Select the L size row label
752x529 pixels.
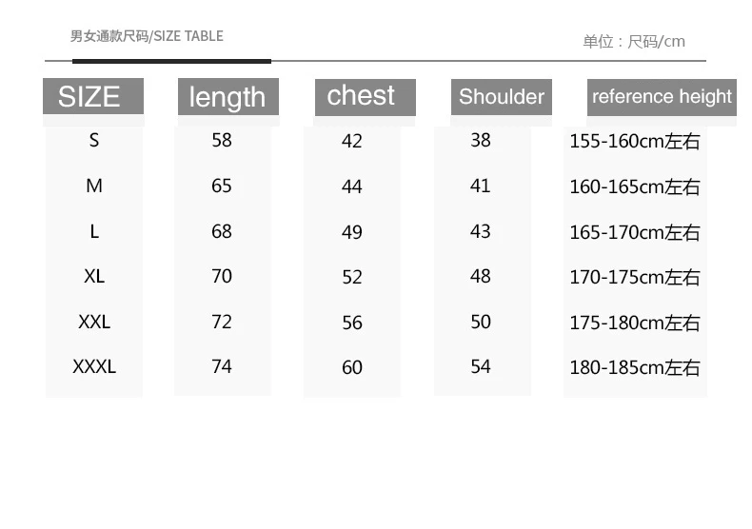click(x=94, y=231)
